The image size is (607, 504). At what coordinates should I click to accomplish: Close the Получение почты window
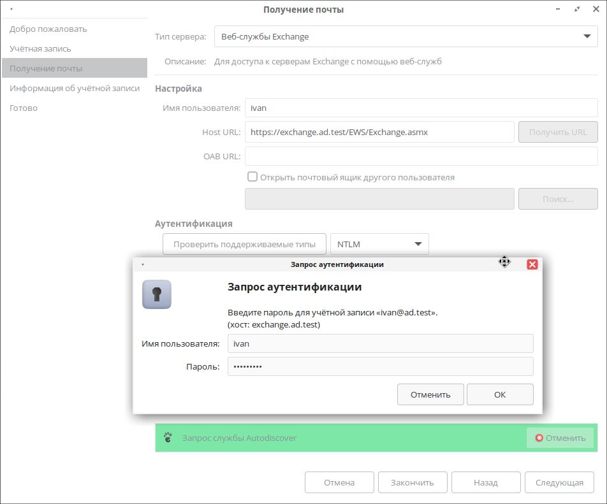pyautogui.click(x=596, y=9)
